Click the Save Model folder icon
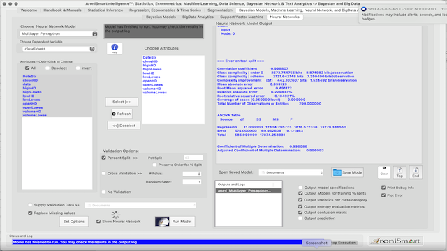This screenshot has height=251, width=447. pyautogui.click(x=337, y=172)
